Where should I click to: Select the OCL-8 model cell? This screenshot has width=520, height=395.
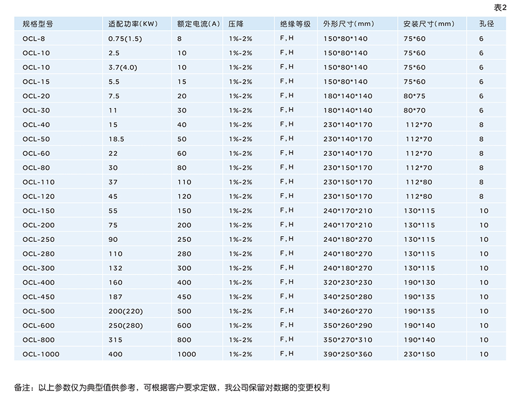coord(33,38)
